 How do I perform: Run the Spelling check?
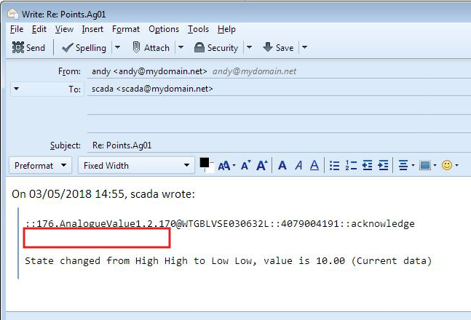(84, 48)
